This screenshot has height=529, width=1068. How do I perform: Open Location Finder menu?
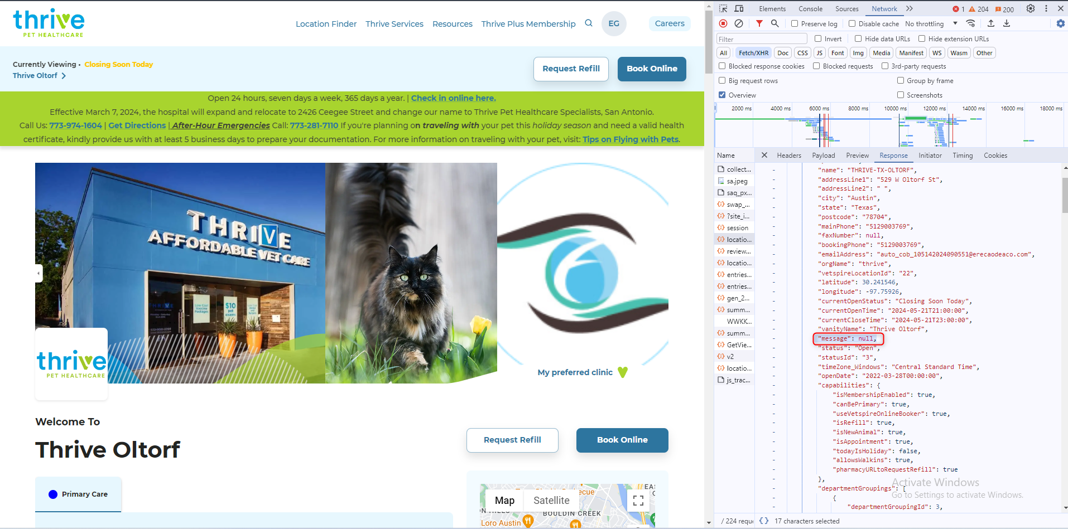[x=326, y=24]
